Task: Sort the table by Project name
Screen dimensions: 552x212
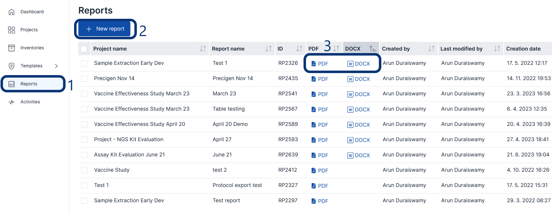Action: 203,49
